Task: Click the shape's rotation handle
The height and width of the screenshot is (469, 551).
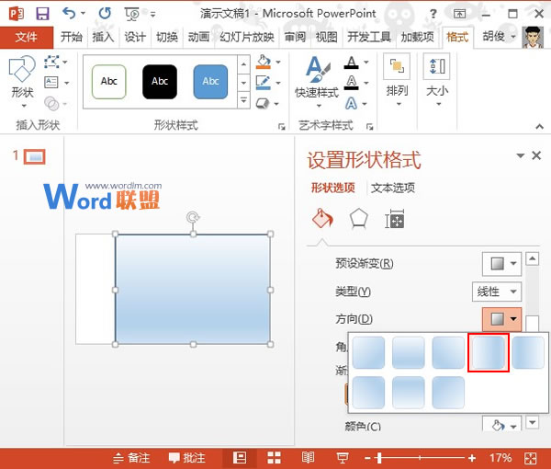Action: tap(193, 217)
